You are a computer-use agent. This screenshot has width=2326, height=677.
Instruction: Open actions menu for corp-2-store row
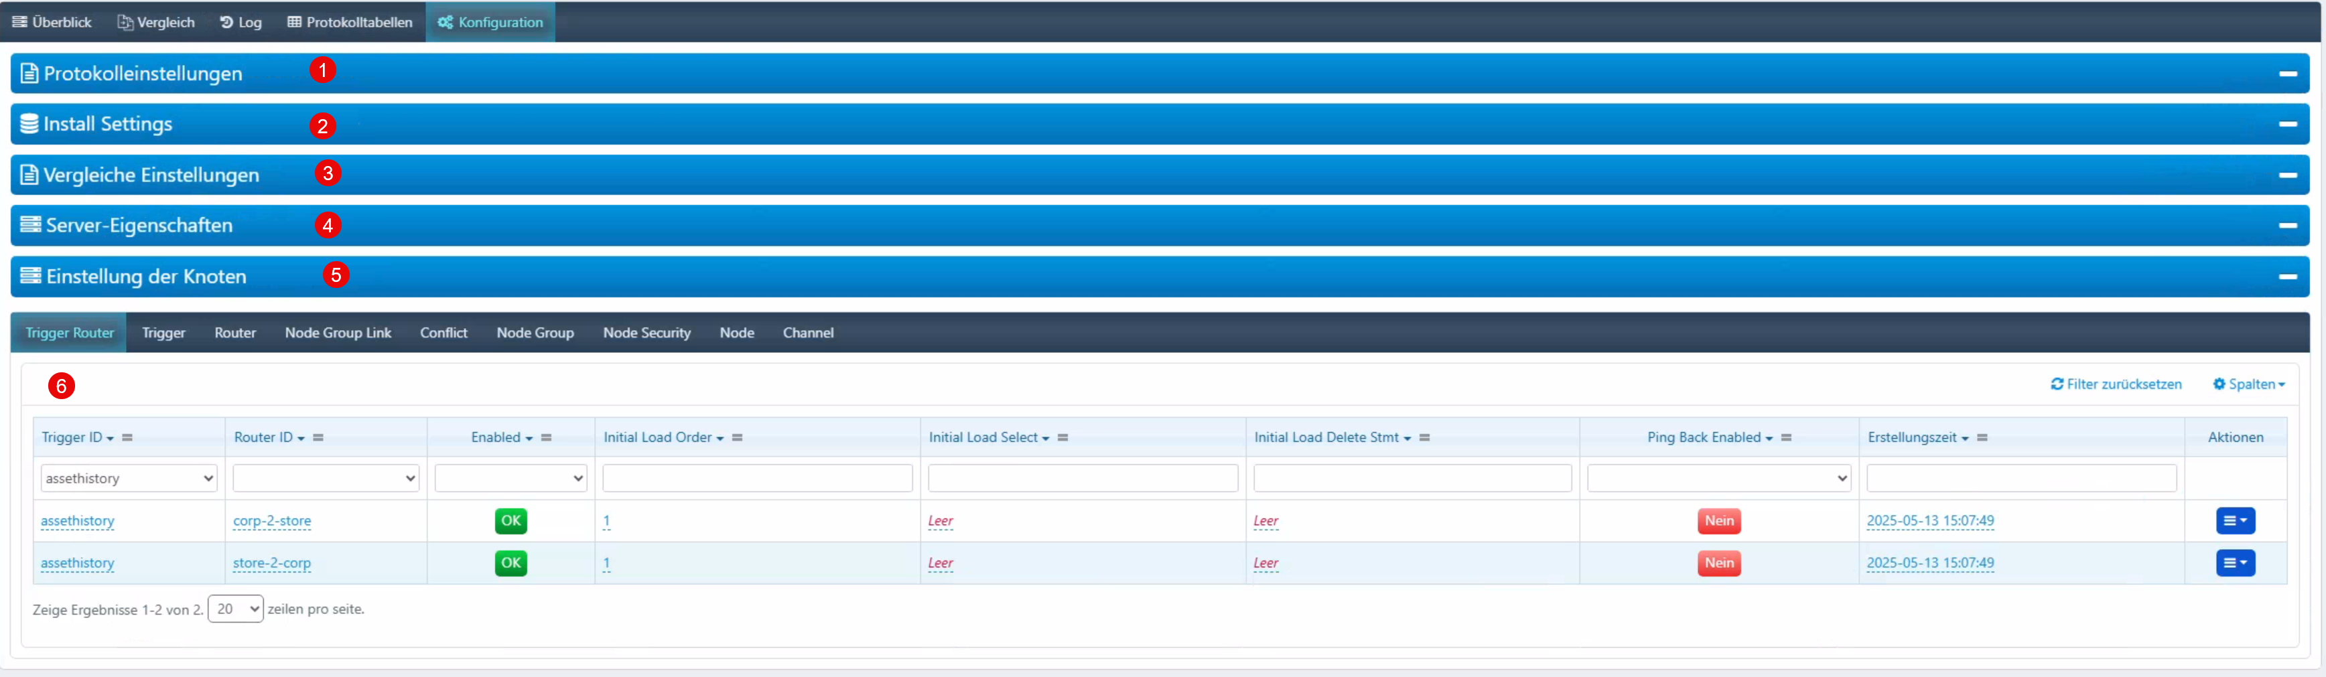[x=2235, y=521]
